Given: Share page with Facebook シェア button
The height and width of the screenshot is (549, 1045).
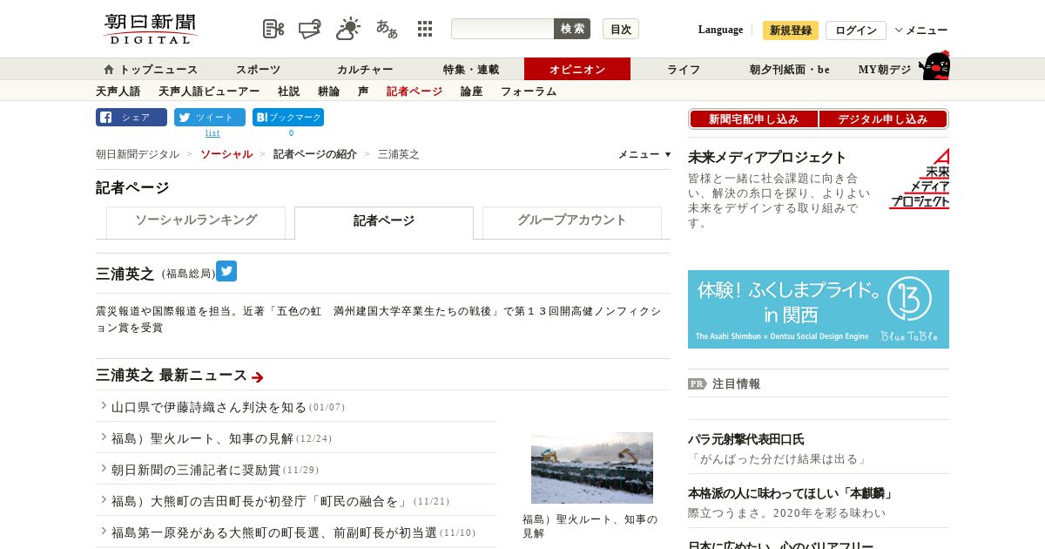Looking at the screenshot, I should [131, 118].
